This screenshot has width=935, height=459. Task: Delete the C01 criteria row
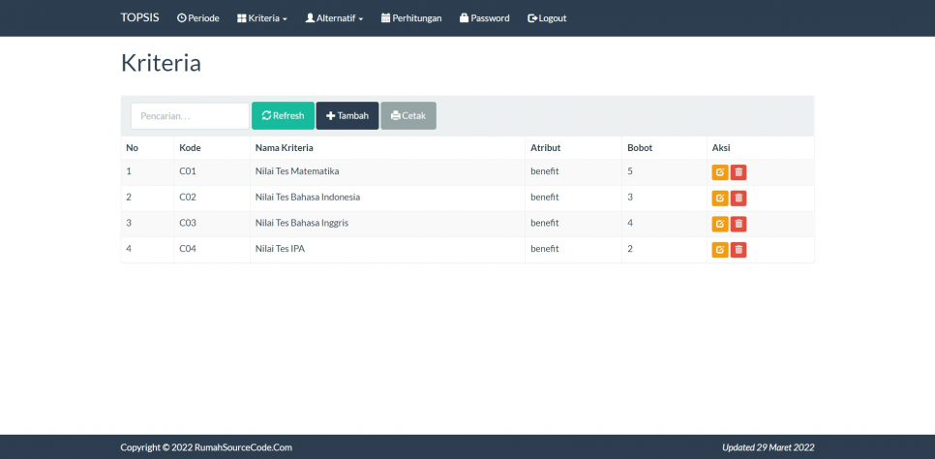pos(739,172)
